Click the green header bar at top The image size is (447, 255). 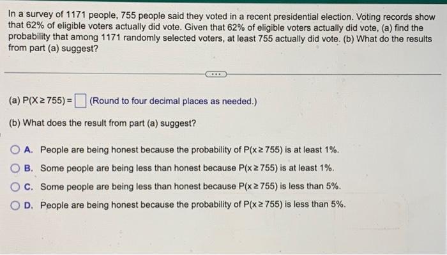tap(223, 1)
